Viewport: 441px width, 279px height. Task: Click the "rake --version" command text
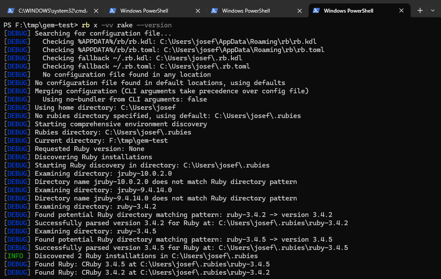pos(144,25)
